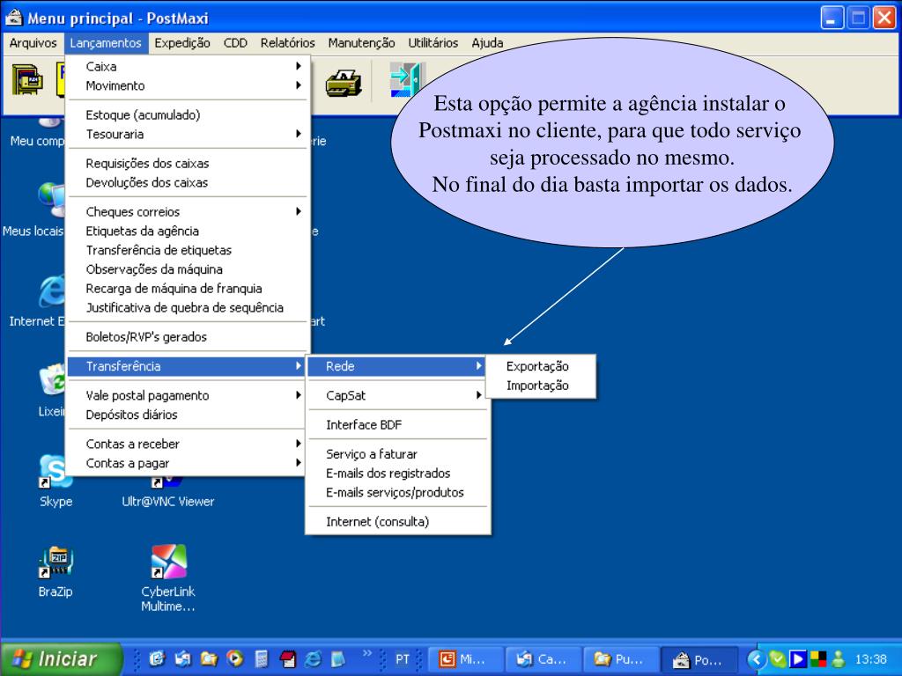Select Devoluções dos caixas
This screenshot has width=902, height=676.
[187, 182]
